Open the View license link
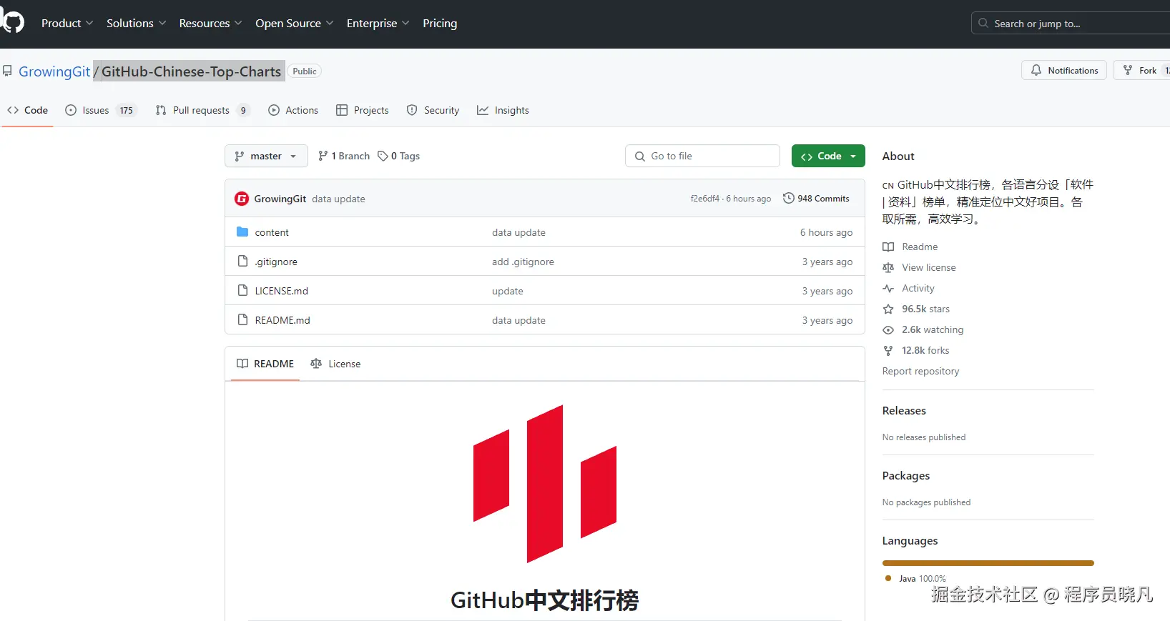The image size is (1170, 621). click(x=928, y=267)
